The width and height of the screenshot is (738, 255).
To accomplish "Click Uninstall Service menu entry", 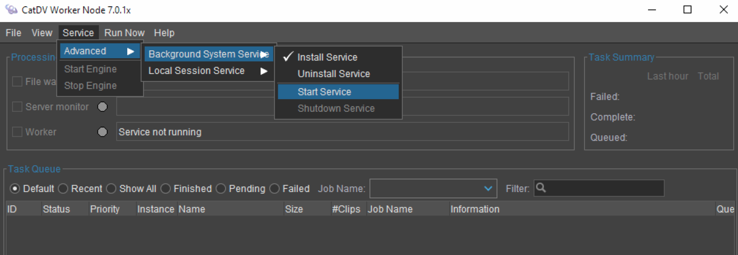I will (338, 74).
